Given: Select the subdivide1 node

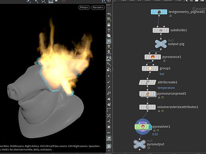Looking at the screenshot, I should click(161, 30).
